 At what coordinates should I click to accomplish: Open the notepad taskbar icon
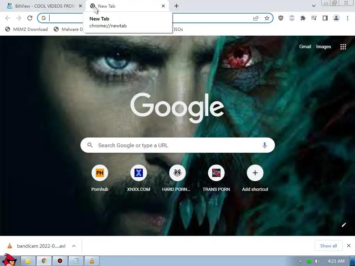(x=76, y=261)
